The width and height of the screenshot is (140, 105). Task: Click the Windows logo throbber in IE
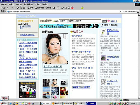click(x=137, y=4)
